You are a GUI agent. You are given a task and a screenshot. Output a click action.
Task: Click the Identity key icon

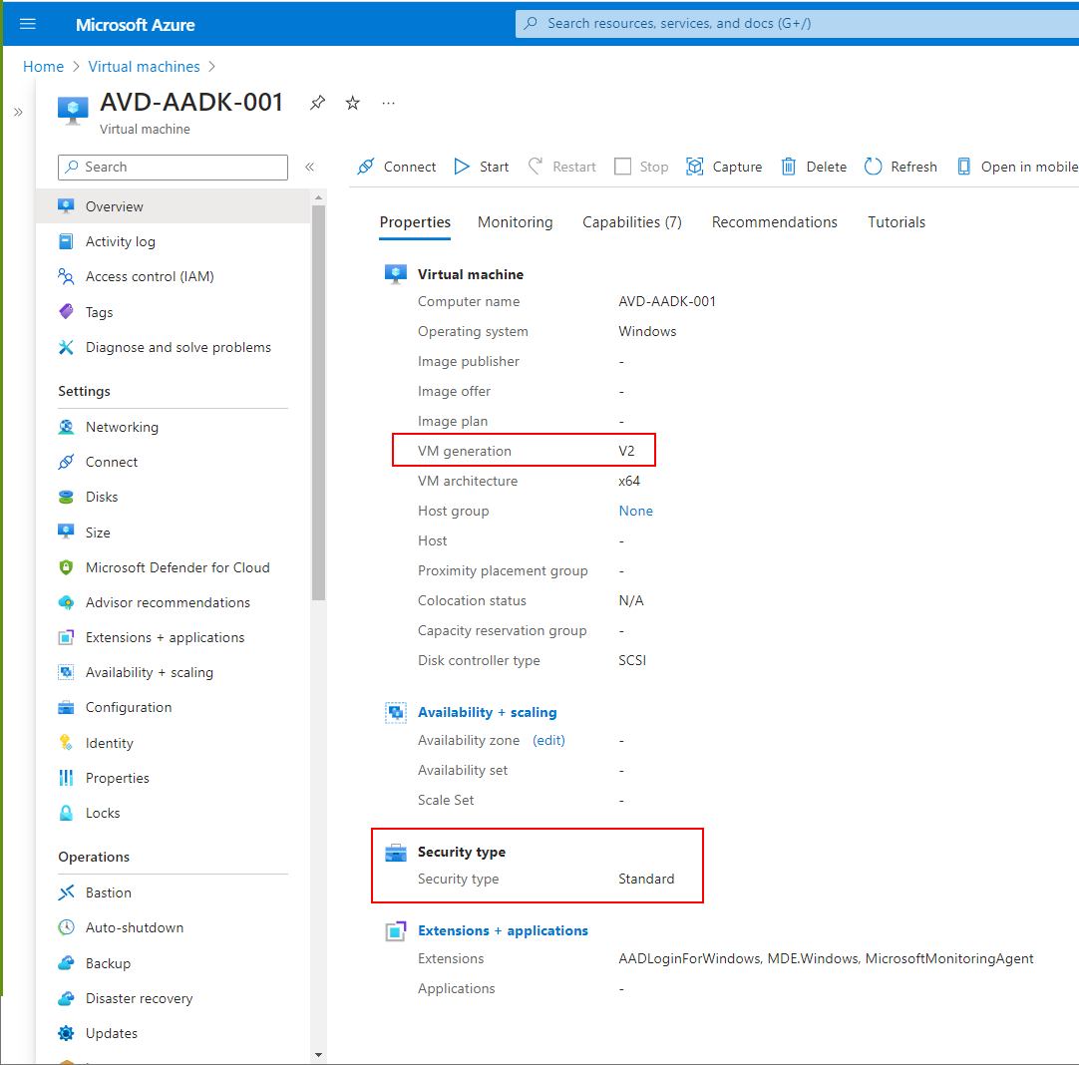pos(66,743)
